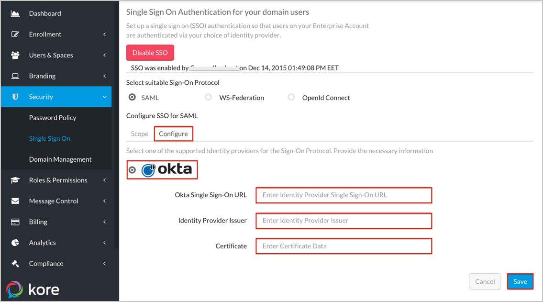Click the Users & Spaces people icon
The width and height of the screenshot is (543, 302).
click(x=15, y=55)
